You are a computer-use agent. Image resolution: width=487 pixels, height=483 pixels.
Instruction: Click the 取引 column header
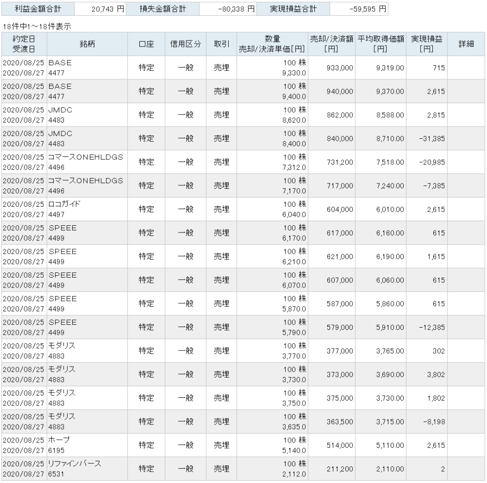[x=222, y=44]
